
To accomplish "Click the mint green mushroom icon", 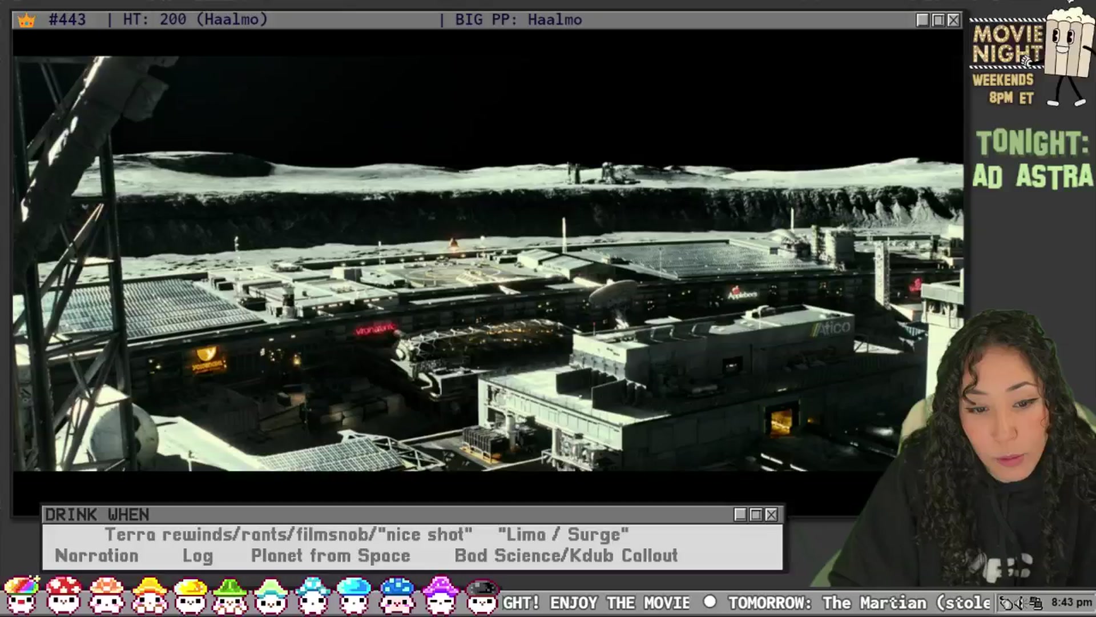I will point(271,595).
